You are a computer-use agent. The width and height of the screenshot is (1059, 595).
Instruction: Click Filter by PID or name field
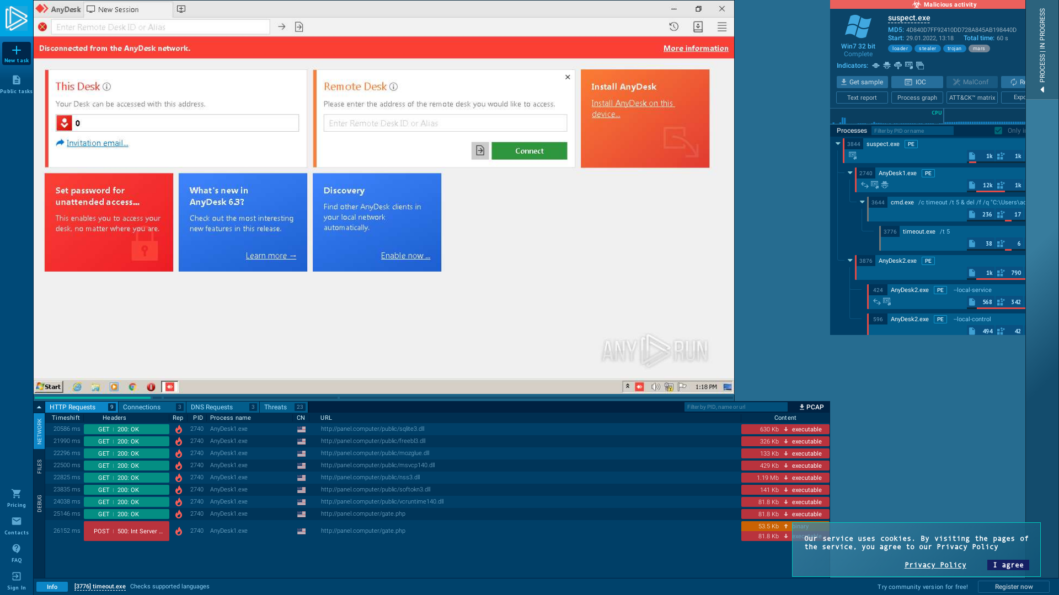tap(912, 131)
